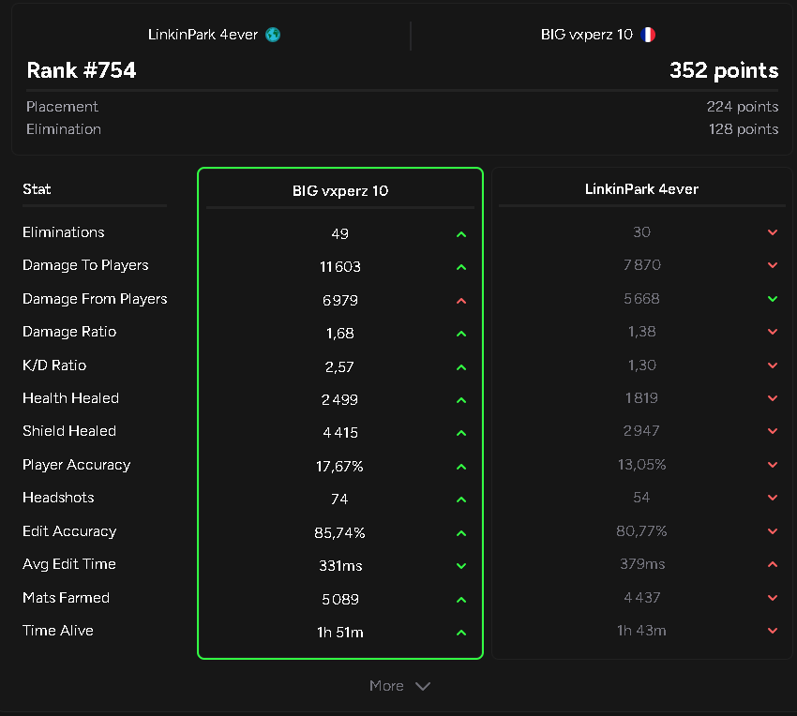The image size is (797, 716).
Task: Click the 224 points placement value
Action: coord(742,107)
